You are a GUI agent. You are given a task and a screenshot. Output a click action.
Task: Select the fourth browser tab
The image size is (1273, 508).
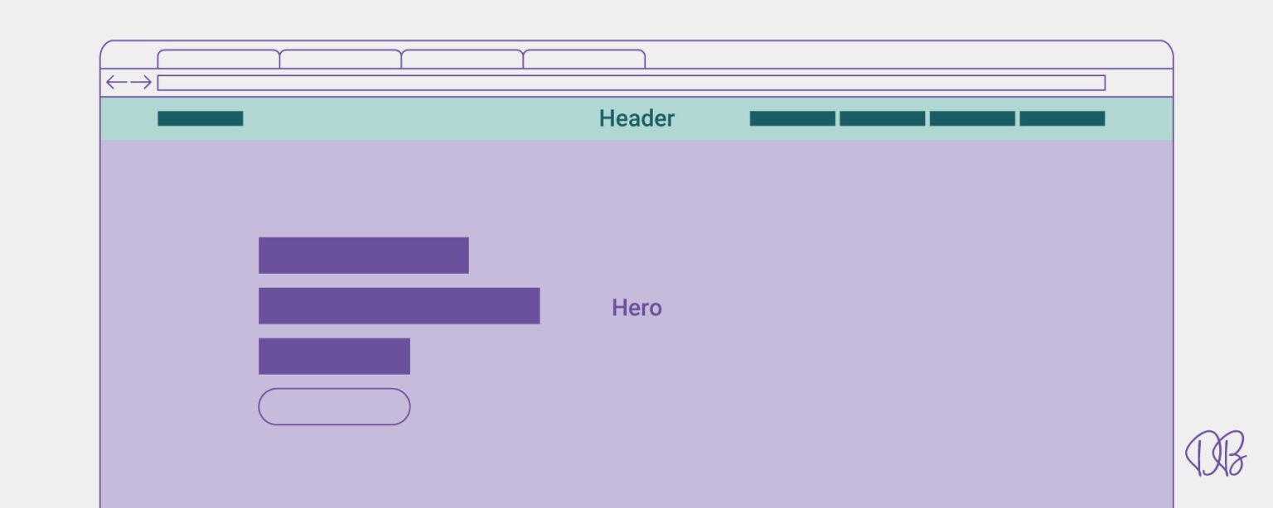tap(584, 59)
